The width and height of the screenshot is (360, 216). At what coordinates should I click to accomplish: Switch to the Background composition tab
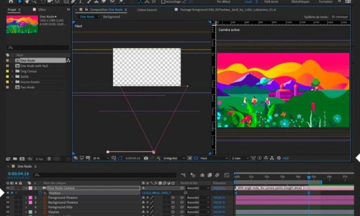pos(112,17)
